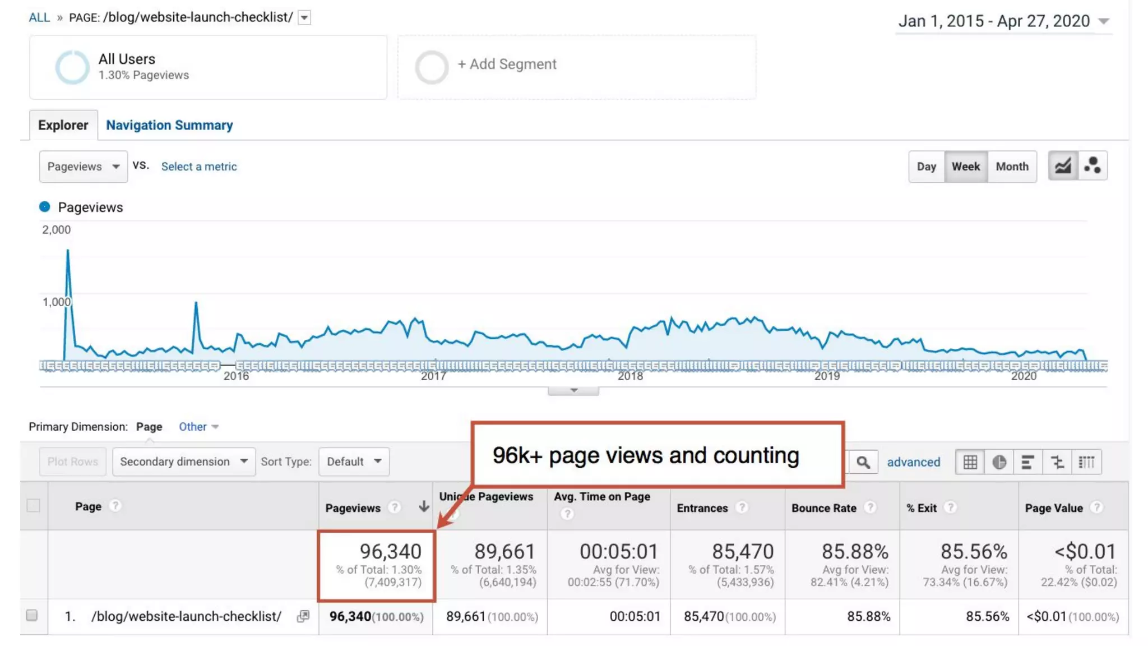Open the Pageviews metric dropdown
This screenshot has width=1148, height=646.
tap(83, 167)
